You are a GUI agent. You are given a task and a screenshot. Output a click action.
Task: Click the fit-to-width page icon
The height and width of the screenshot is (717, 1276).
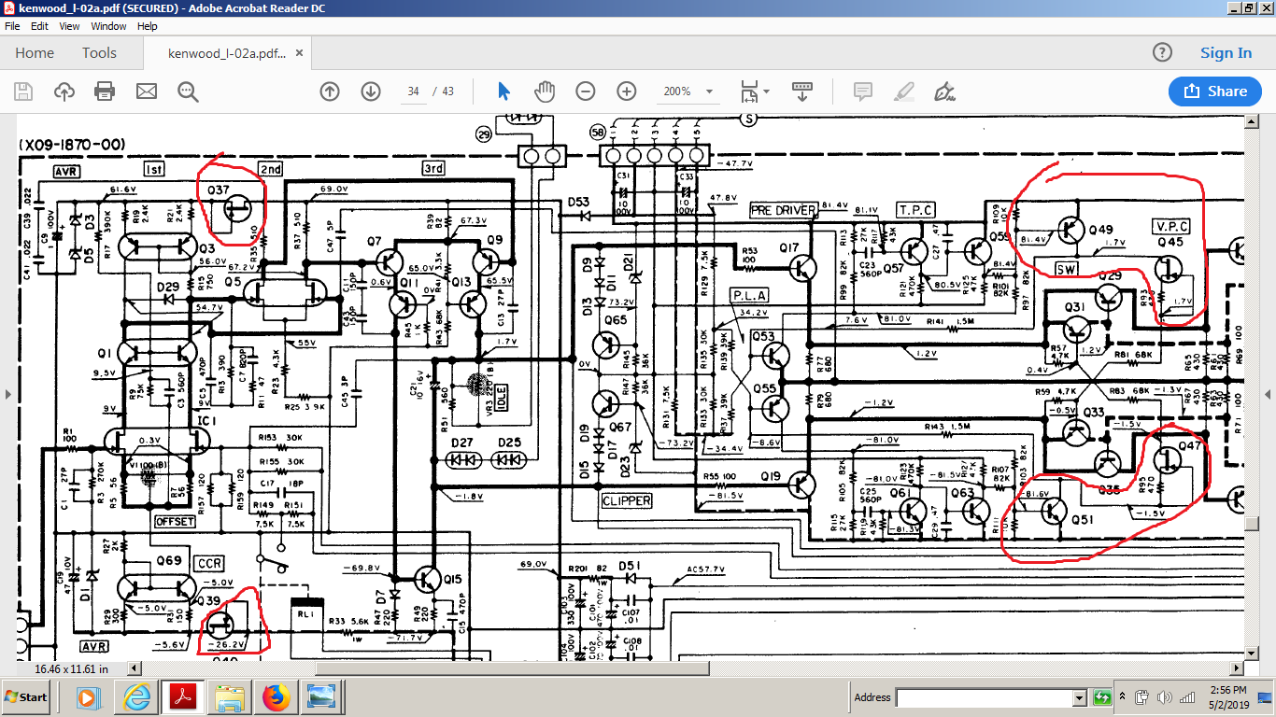tap(748, 91)
